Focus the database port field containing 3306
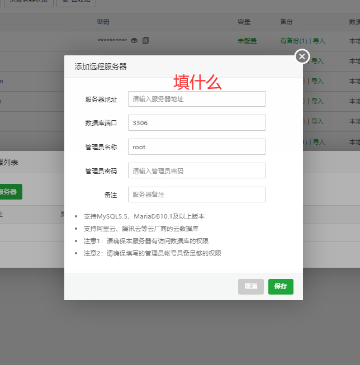Image resolution: width=360 pixels, height=365 pixels. pyautogui.click(x=197, y=122)
